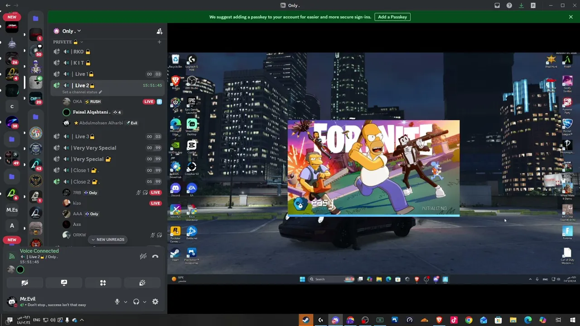
Task: Watch OKA's LIVE stream badge
Action: coord(149,102)
